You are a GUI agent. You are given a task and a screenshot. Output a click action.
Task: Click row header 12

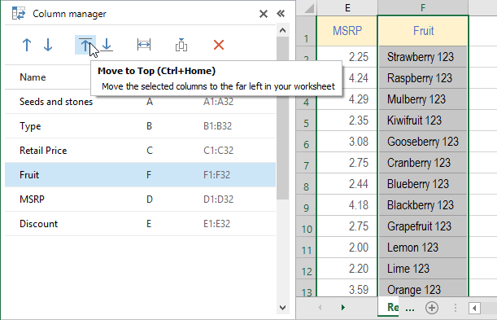[306, 269]
